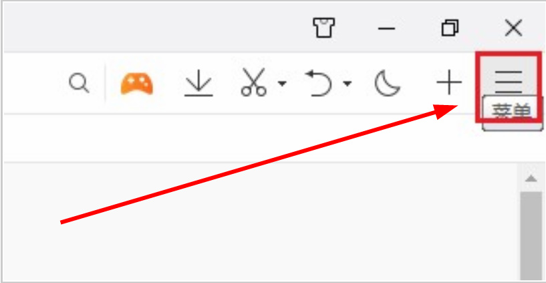Focus the search field left of magnifier

(35, 84)
